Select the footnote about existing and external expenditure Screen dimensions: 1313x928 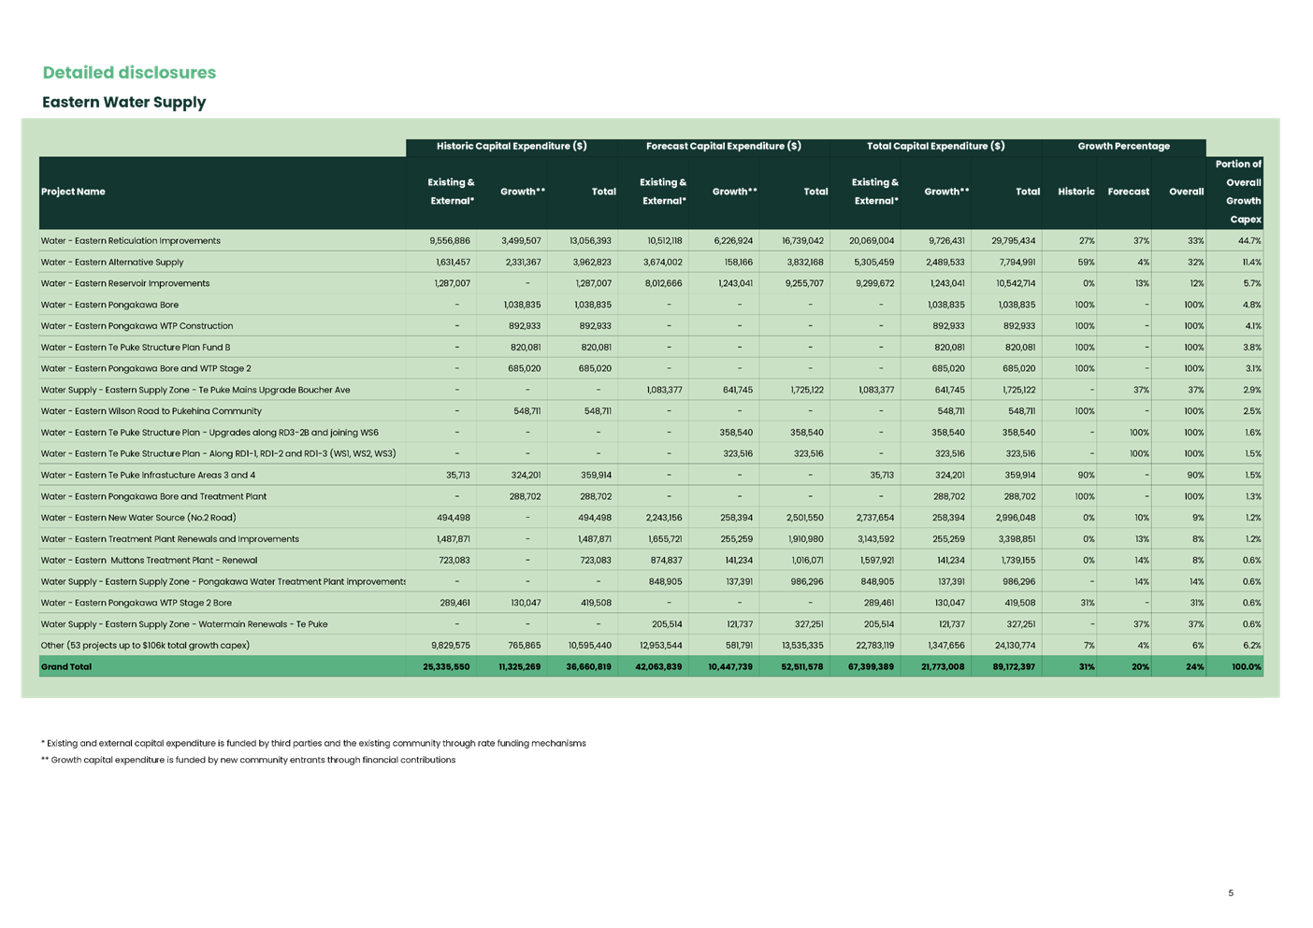(313, 743)
